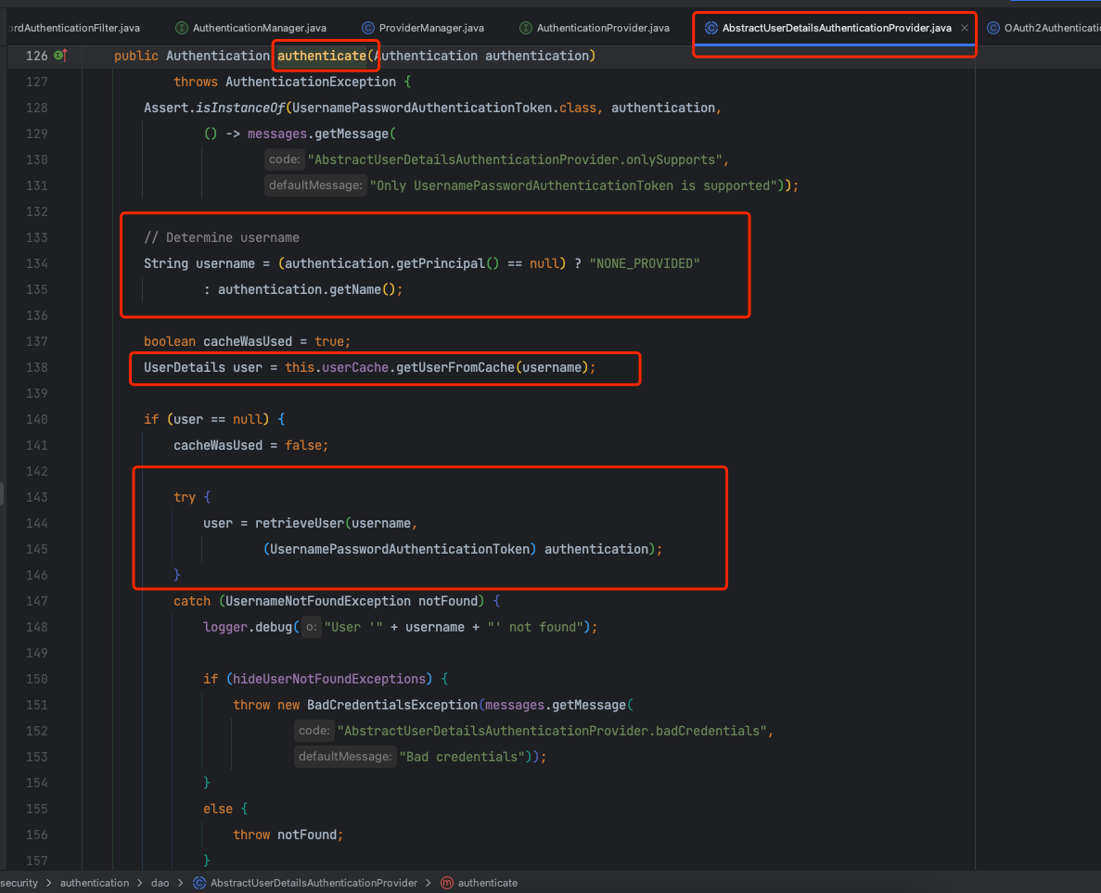
Task: Switch to the AuthenticationProvider.java tab
Action: coord(602,28)
